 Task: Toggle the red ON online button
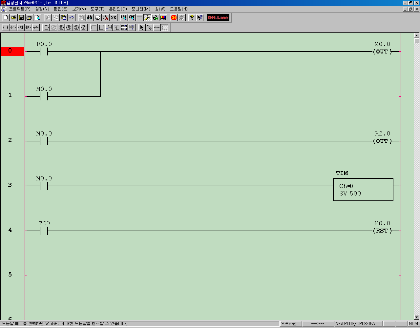[174, 18]
